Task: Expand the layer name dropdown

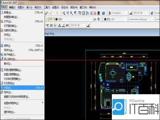Action: (91, 19)
